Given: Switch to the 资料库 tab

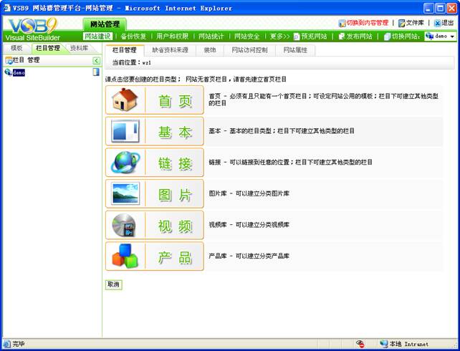Looking at the screenshot, I should coord(80,48).
